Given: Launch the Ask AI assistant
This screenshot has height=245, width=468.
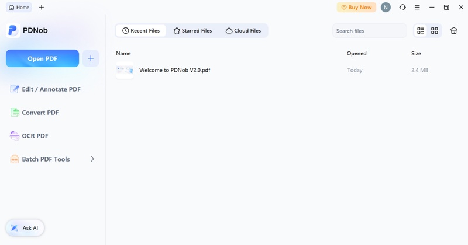Looking at the screenshot, I should 25,228.
